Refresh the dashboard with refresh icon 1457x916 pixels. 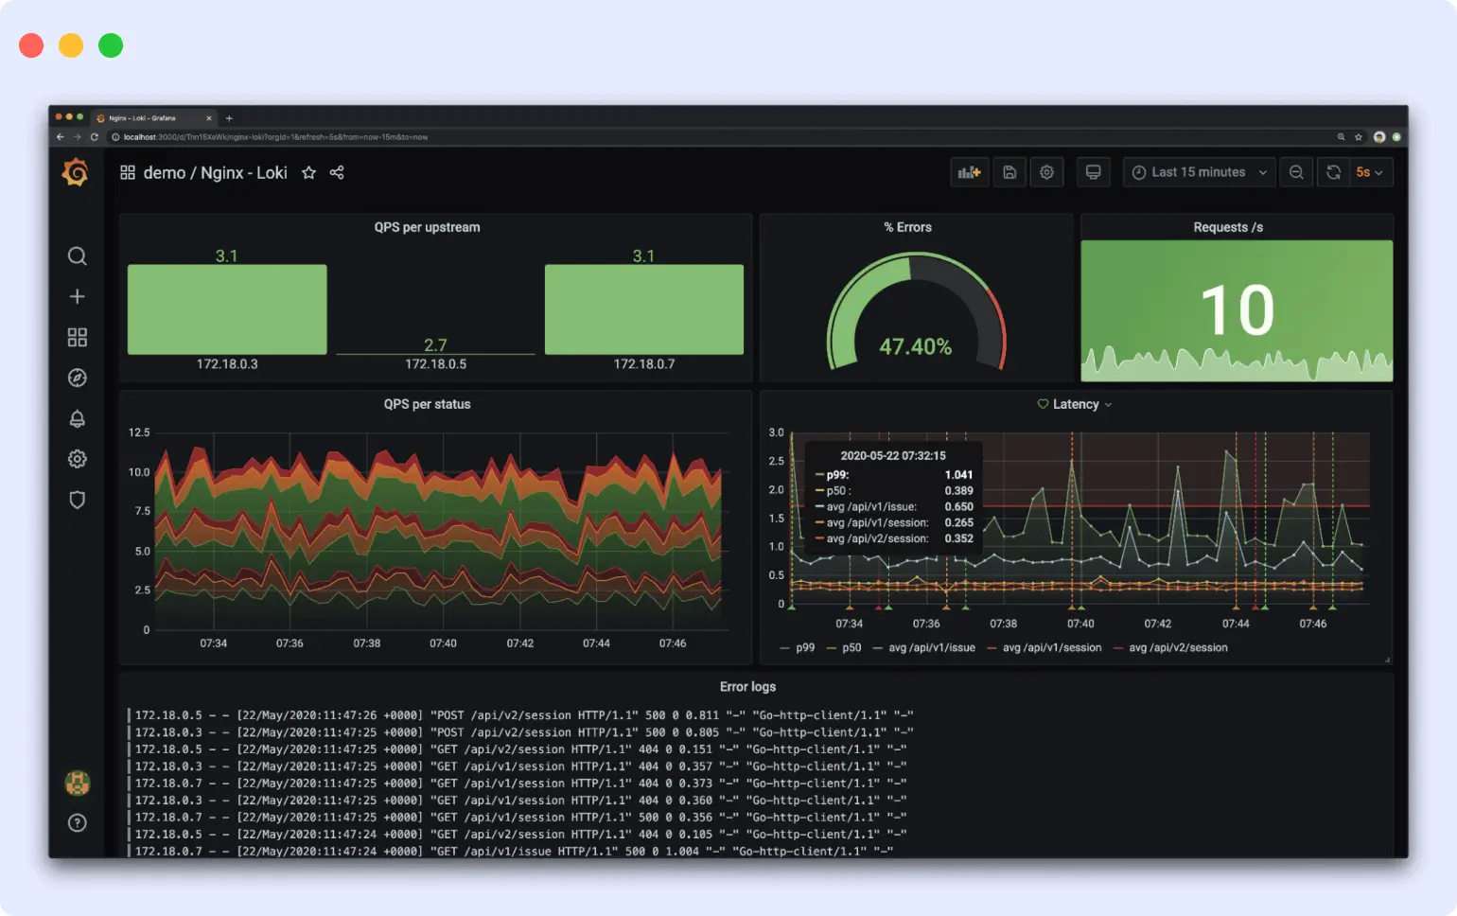pos(1333,172)
